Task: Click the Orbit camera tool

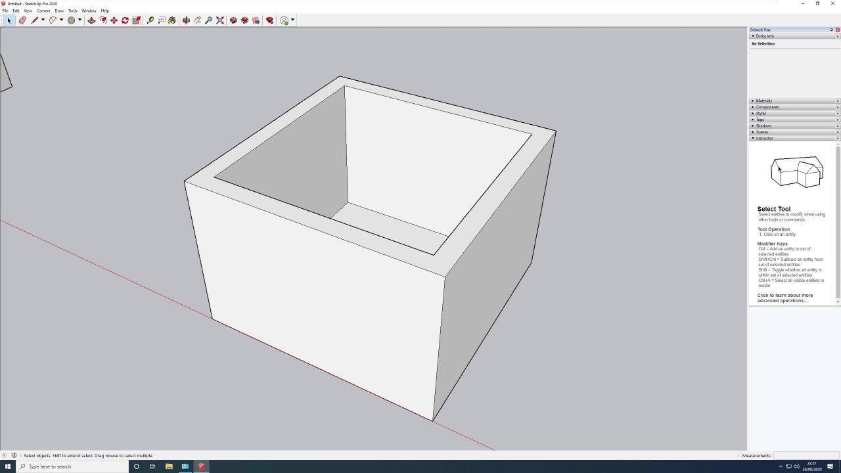Action: click(187, 20)
